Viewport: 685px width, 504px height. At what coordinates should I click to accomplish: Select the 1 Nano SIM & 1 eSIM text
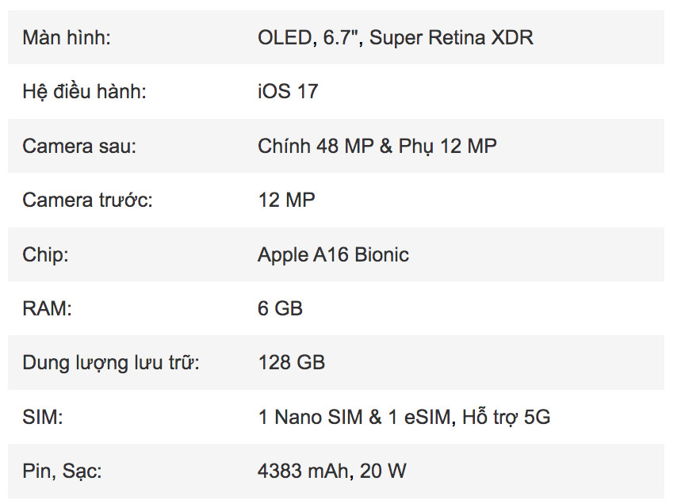point(354,418)
